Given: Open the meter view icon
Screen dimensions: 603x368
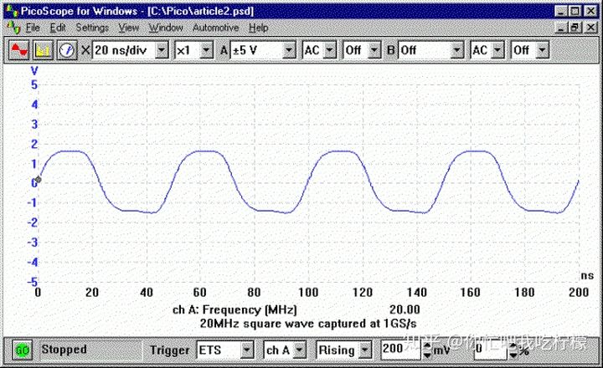Looking at the screenshot, I should pos(67,50).
